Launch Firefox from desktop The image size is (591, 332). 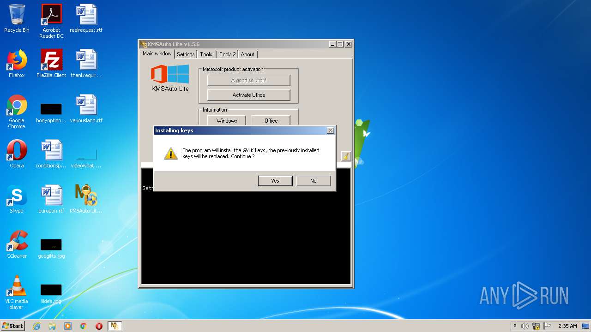coord(17,64)
